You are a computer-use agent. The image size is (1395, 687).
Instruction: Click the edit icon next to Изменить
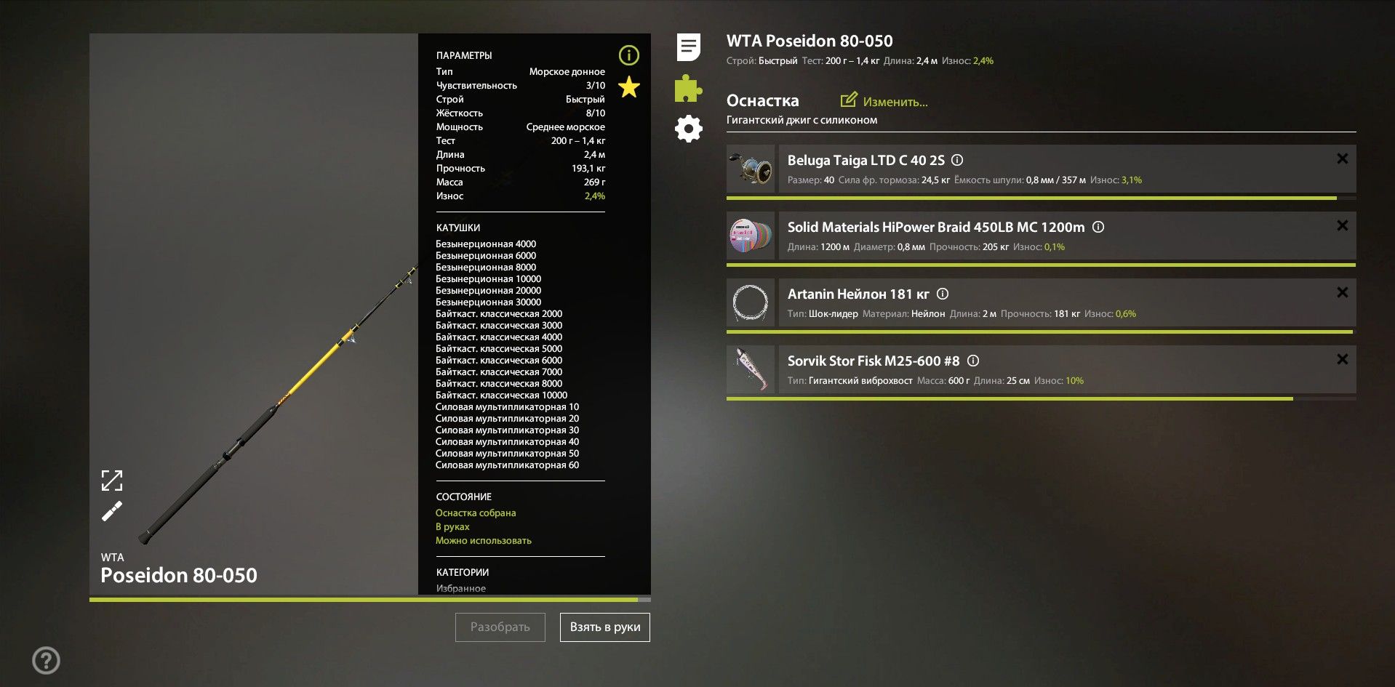(848, 100)
